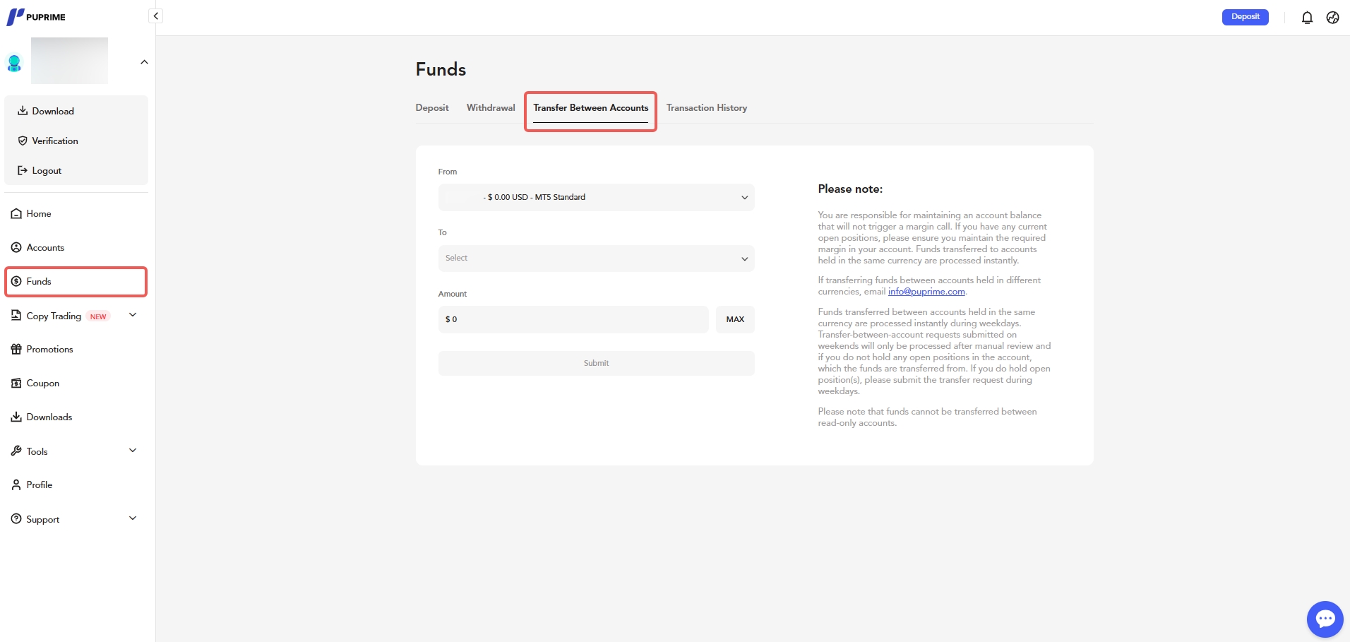Expand the Copy Trading submenu

pyautogui.click(x=133, y=316)
